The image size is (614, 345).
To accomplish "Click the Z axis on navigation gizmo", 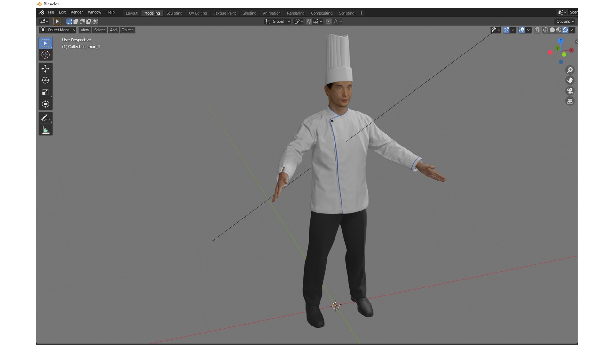I will point(561,41).
